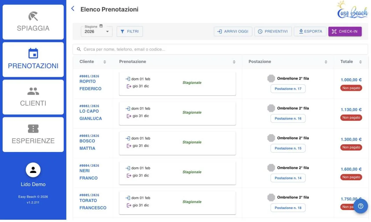
Task: Open Postazione n. 15 chip
Action: coord(288,148)
